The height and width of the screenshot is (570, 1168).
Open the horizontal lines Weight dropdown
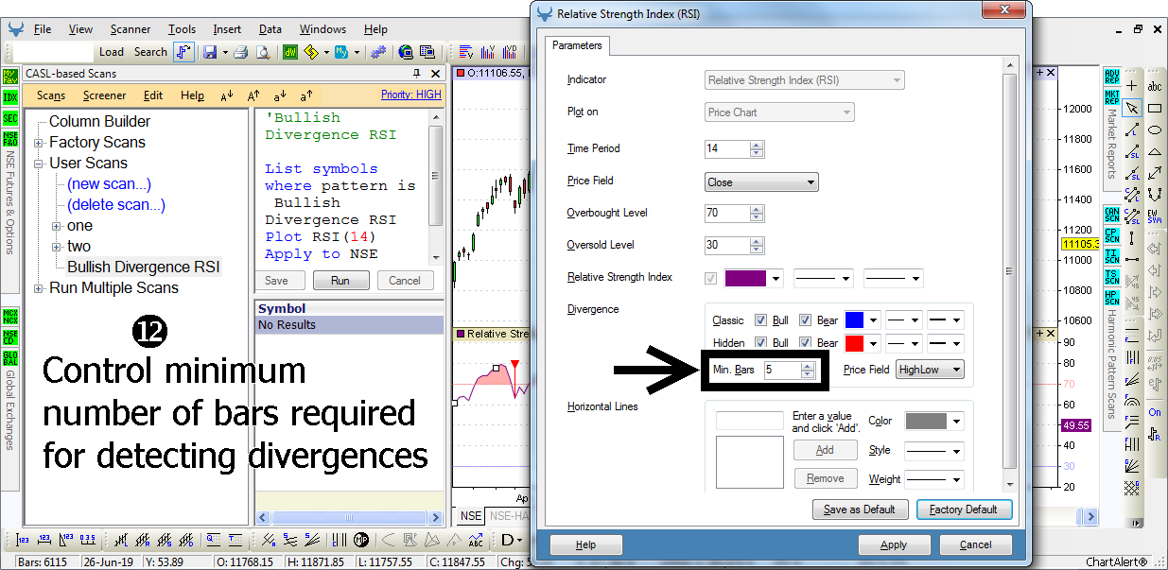point(933,479)
